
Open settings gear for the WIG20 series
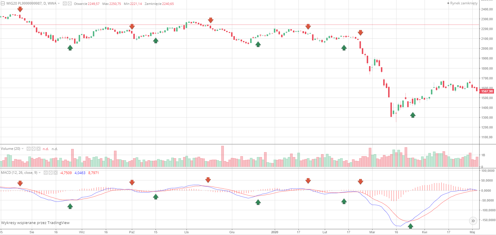pos(69,3)
